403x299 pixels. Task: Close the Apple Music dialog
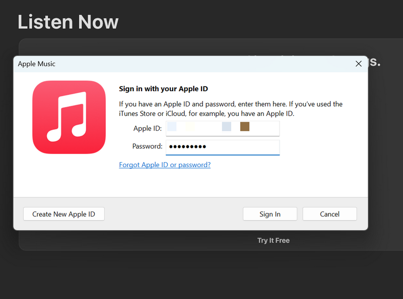359,64
